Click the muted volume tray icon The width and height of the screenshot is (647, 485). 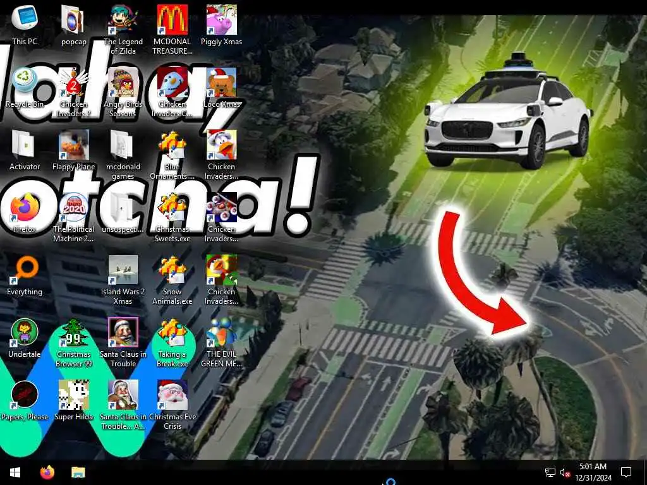565,472
